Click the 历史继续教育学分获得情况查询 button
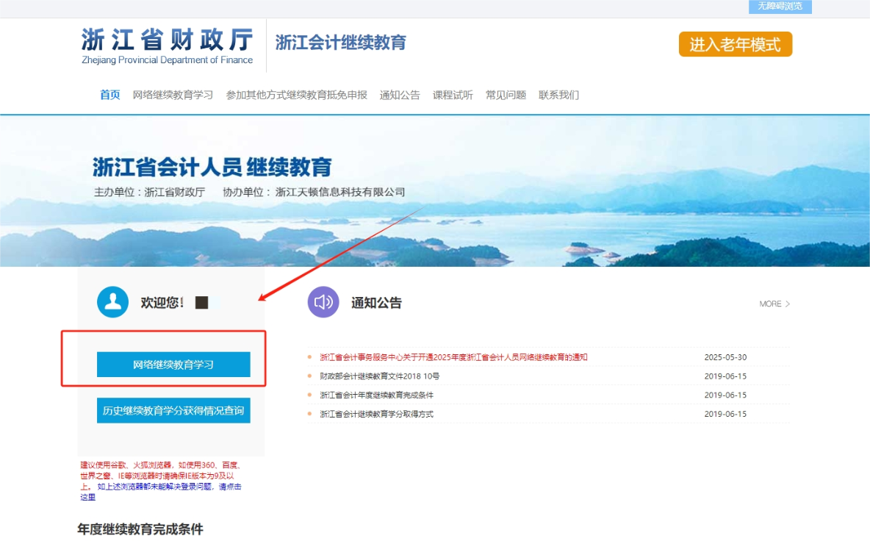This screenshot has height=541, width=870. [173, 411]
